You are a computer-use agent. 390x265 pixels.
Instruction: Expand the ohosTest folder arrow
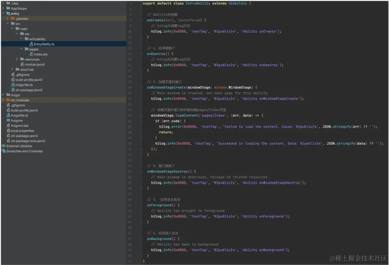[12, 69]
